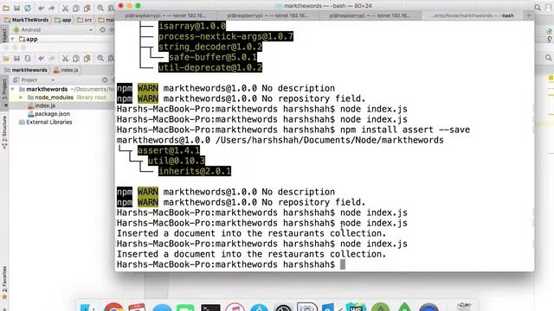Image resolution: width=554 pixels, height=311 pixels.
Task: Open WebStorm from the Dock
Action: tap(356, 307)
